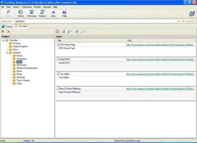The height and width of the screenshot is (143, 197).
Task: Click the Top Sellers description text
Action: tap(64, 77)
